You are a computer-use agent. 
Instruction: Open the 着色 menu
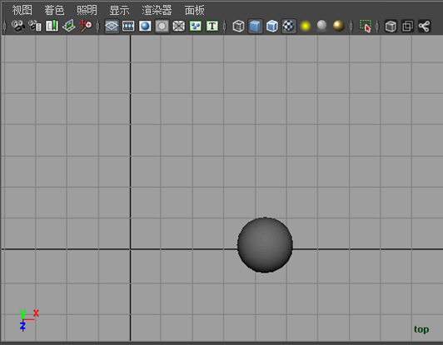point(54,11)
